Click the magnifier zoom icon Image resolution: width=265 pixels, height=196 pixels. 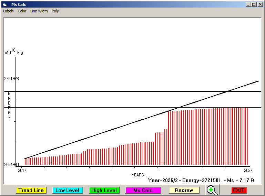212,190
